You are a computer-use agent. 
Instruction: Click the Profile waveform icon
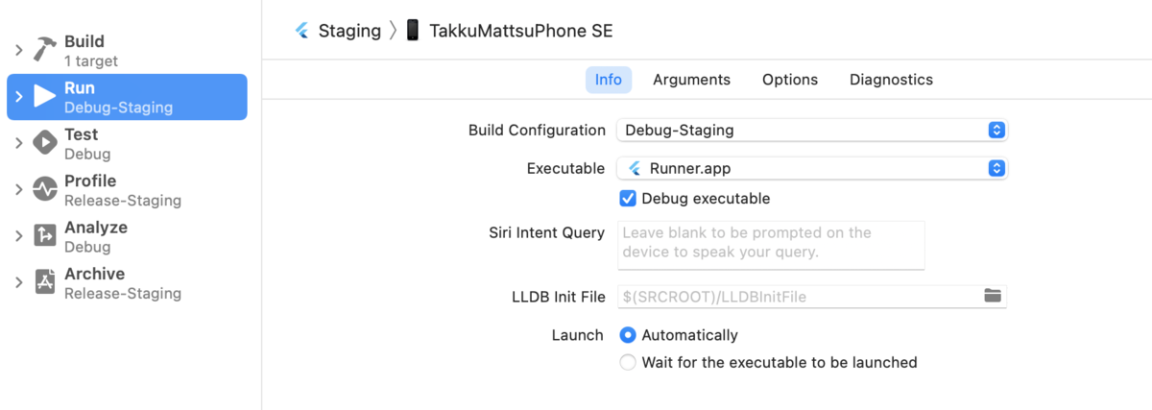[45, 189]
